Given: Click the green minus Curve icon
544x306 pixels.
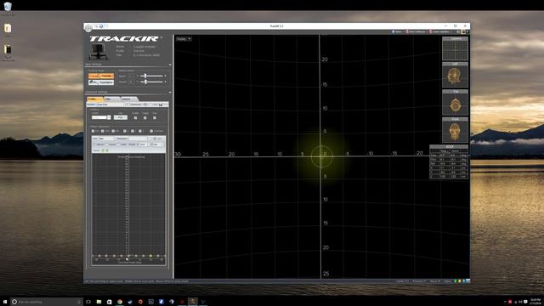Looking at the screenshot, I should (107, 150).
